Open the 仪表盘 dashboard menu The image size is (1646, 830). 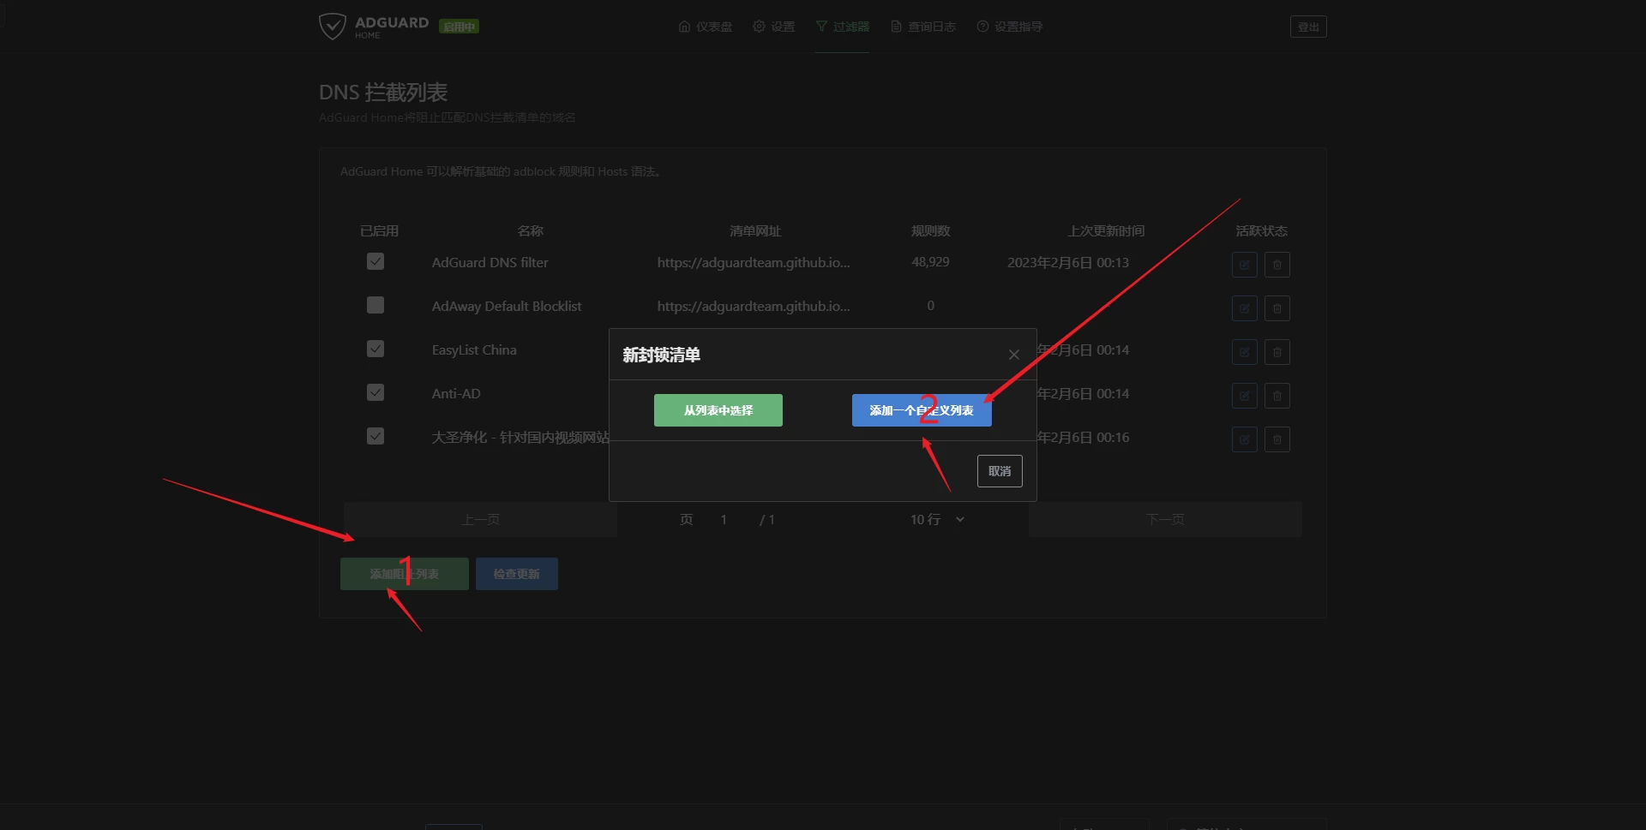tap(706, 27)
